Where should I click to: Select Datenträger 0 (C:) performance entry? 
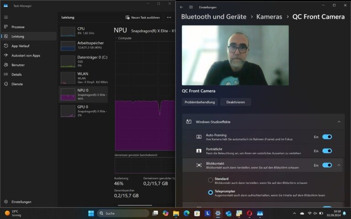click(x=83, y=61)
